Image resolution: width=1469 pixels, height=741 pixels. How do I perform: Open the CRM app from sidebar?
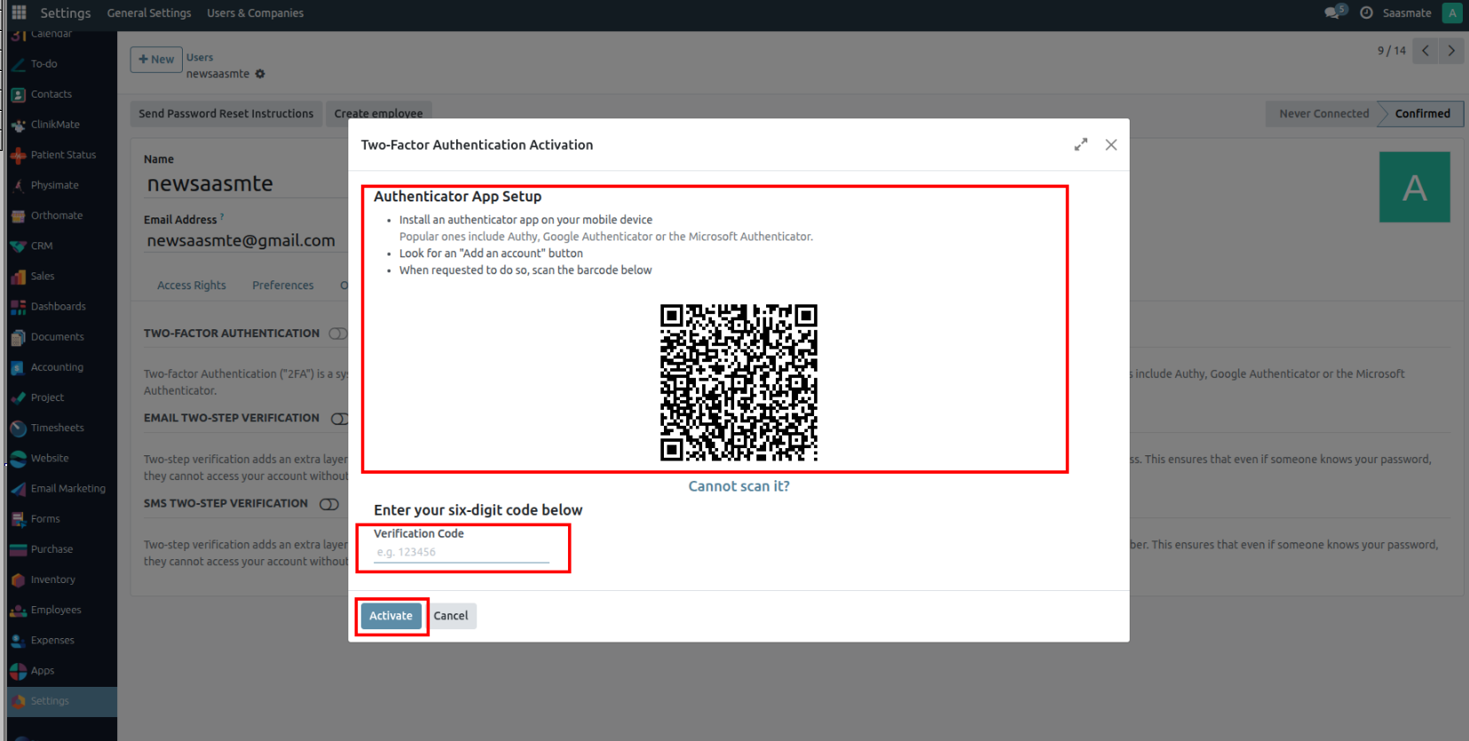pos(19,246)
